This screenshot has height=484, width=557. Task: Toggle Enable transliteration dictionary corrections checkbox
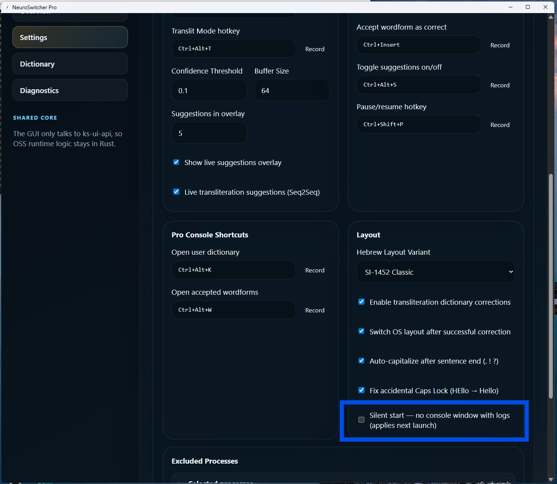point(361,302)
